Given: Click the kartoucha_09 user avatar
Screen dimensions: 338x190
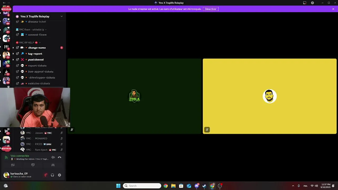Looking at the screenshot, I should (6, 175).
